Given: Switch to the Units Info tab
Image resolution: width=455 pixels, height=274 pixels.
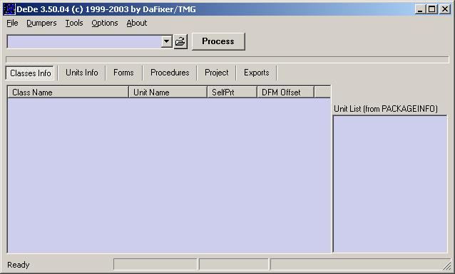Looking at the screenshot, I should click(x=82, y=73).
